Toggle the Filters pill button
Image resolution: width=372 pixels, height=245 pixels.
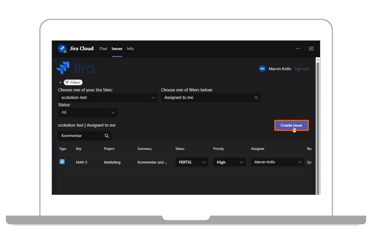73,82
